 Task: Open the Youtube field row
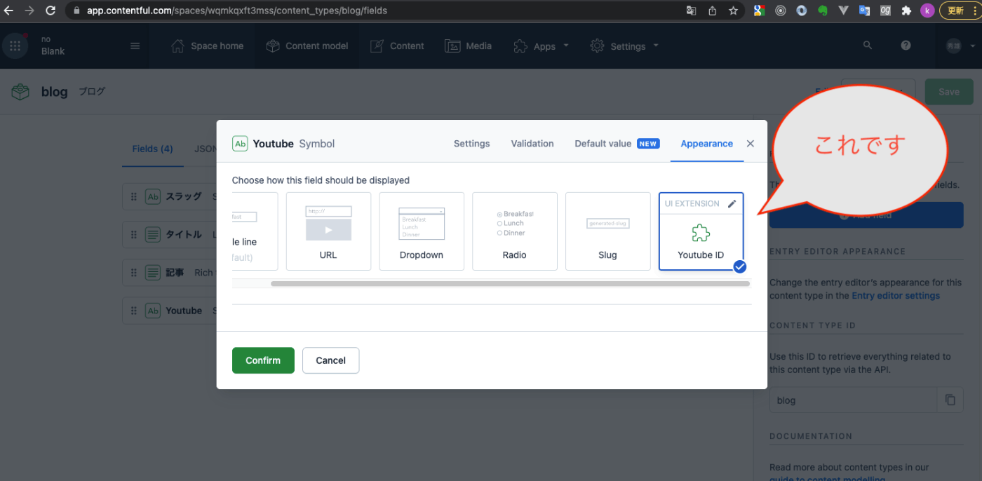pyautogui.click(x=170, y=311)
